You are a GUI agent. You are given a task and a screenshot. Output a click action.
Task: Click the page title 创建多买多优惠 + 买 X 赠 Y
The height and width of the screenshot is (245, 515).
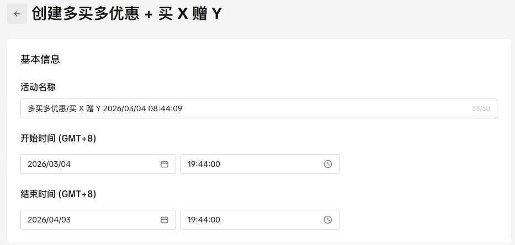(127, 14)
